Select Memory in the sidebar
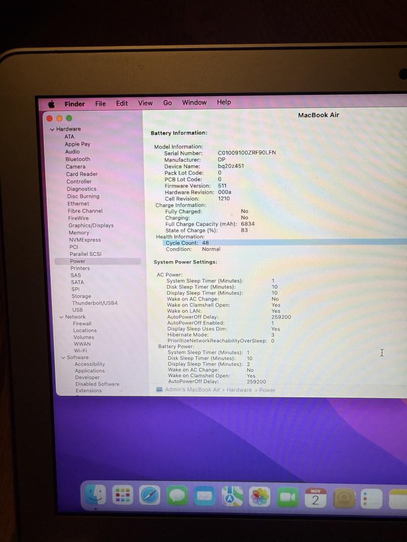The image size is (407, 542). [79, 233]
